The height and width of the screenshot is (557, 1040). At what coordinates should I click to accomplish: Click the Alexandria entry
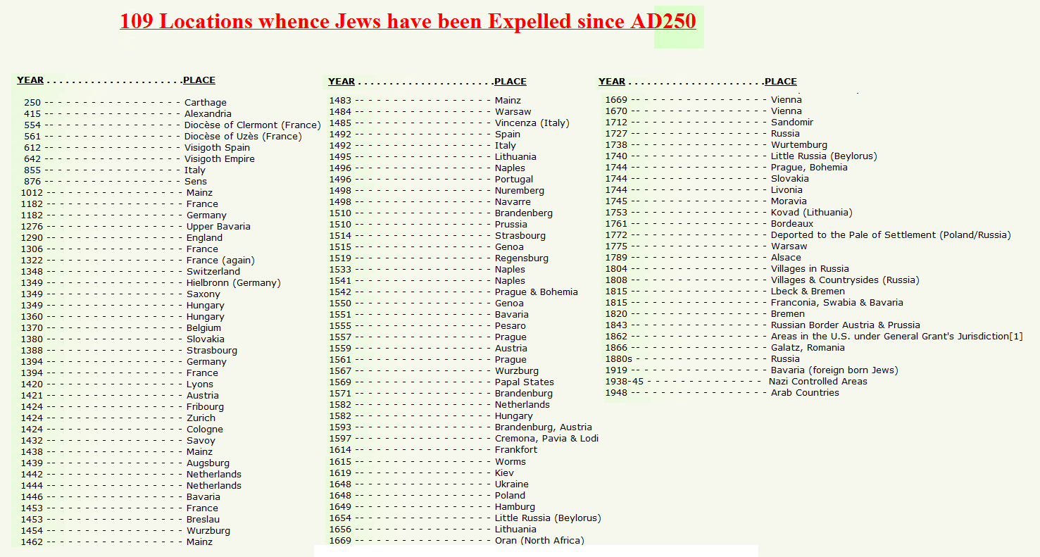coord(208,114)
